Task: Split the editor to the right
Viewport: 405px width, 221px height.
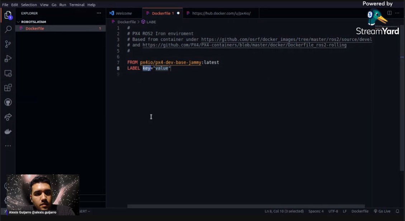Action: tap(390, 13)
